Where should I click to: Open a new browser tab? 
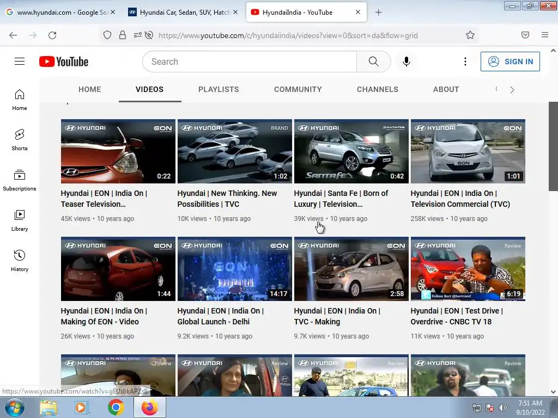point(379,13)
